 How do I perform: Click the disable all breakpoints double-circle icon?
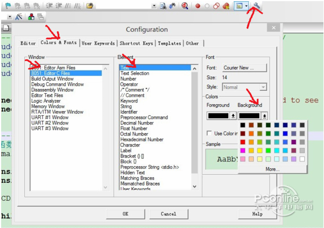(216, 6)
